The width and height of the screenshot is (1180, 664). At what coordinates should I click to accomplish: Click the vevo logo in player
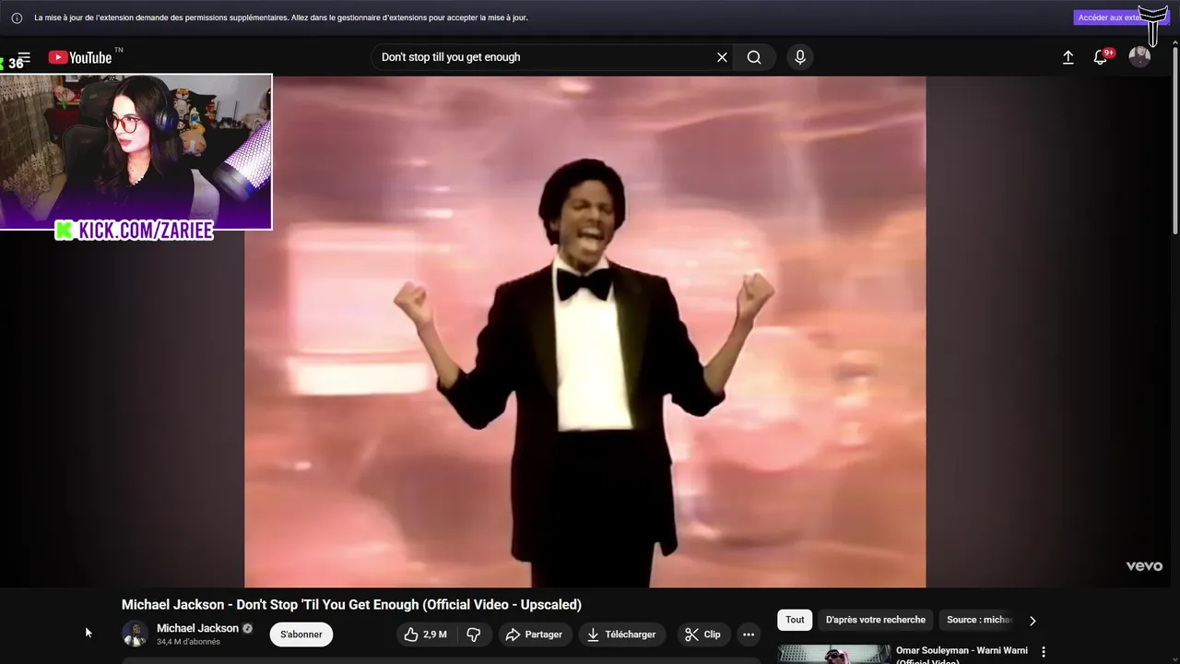pos(1144,566)
